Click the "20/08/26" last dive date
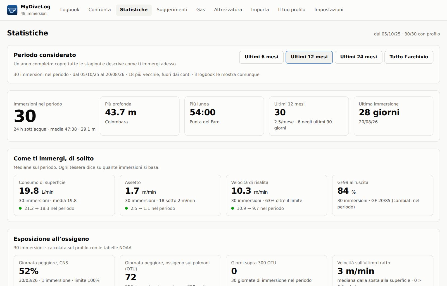 click(x=368, y=122)
